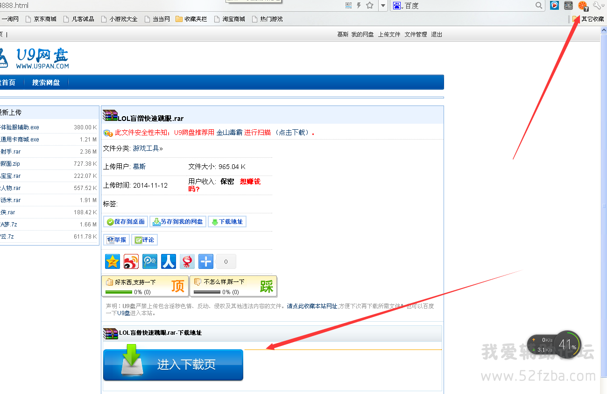Open 上传文件 in the top menu
607x394 pixels.
click(x=389, y=35)
